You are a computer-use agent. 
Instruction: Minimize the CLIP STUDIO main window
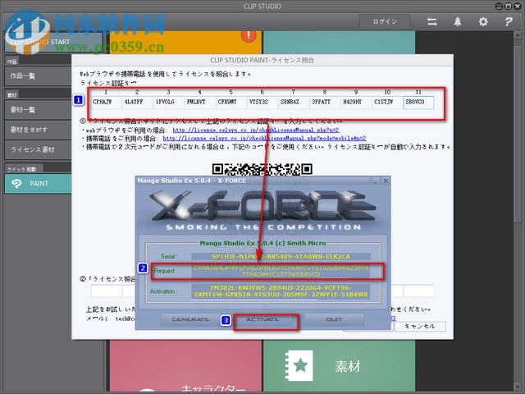pos(498,6)
